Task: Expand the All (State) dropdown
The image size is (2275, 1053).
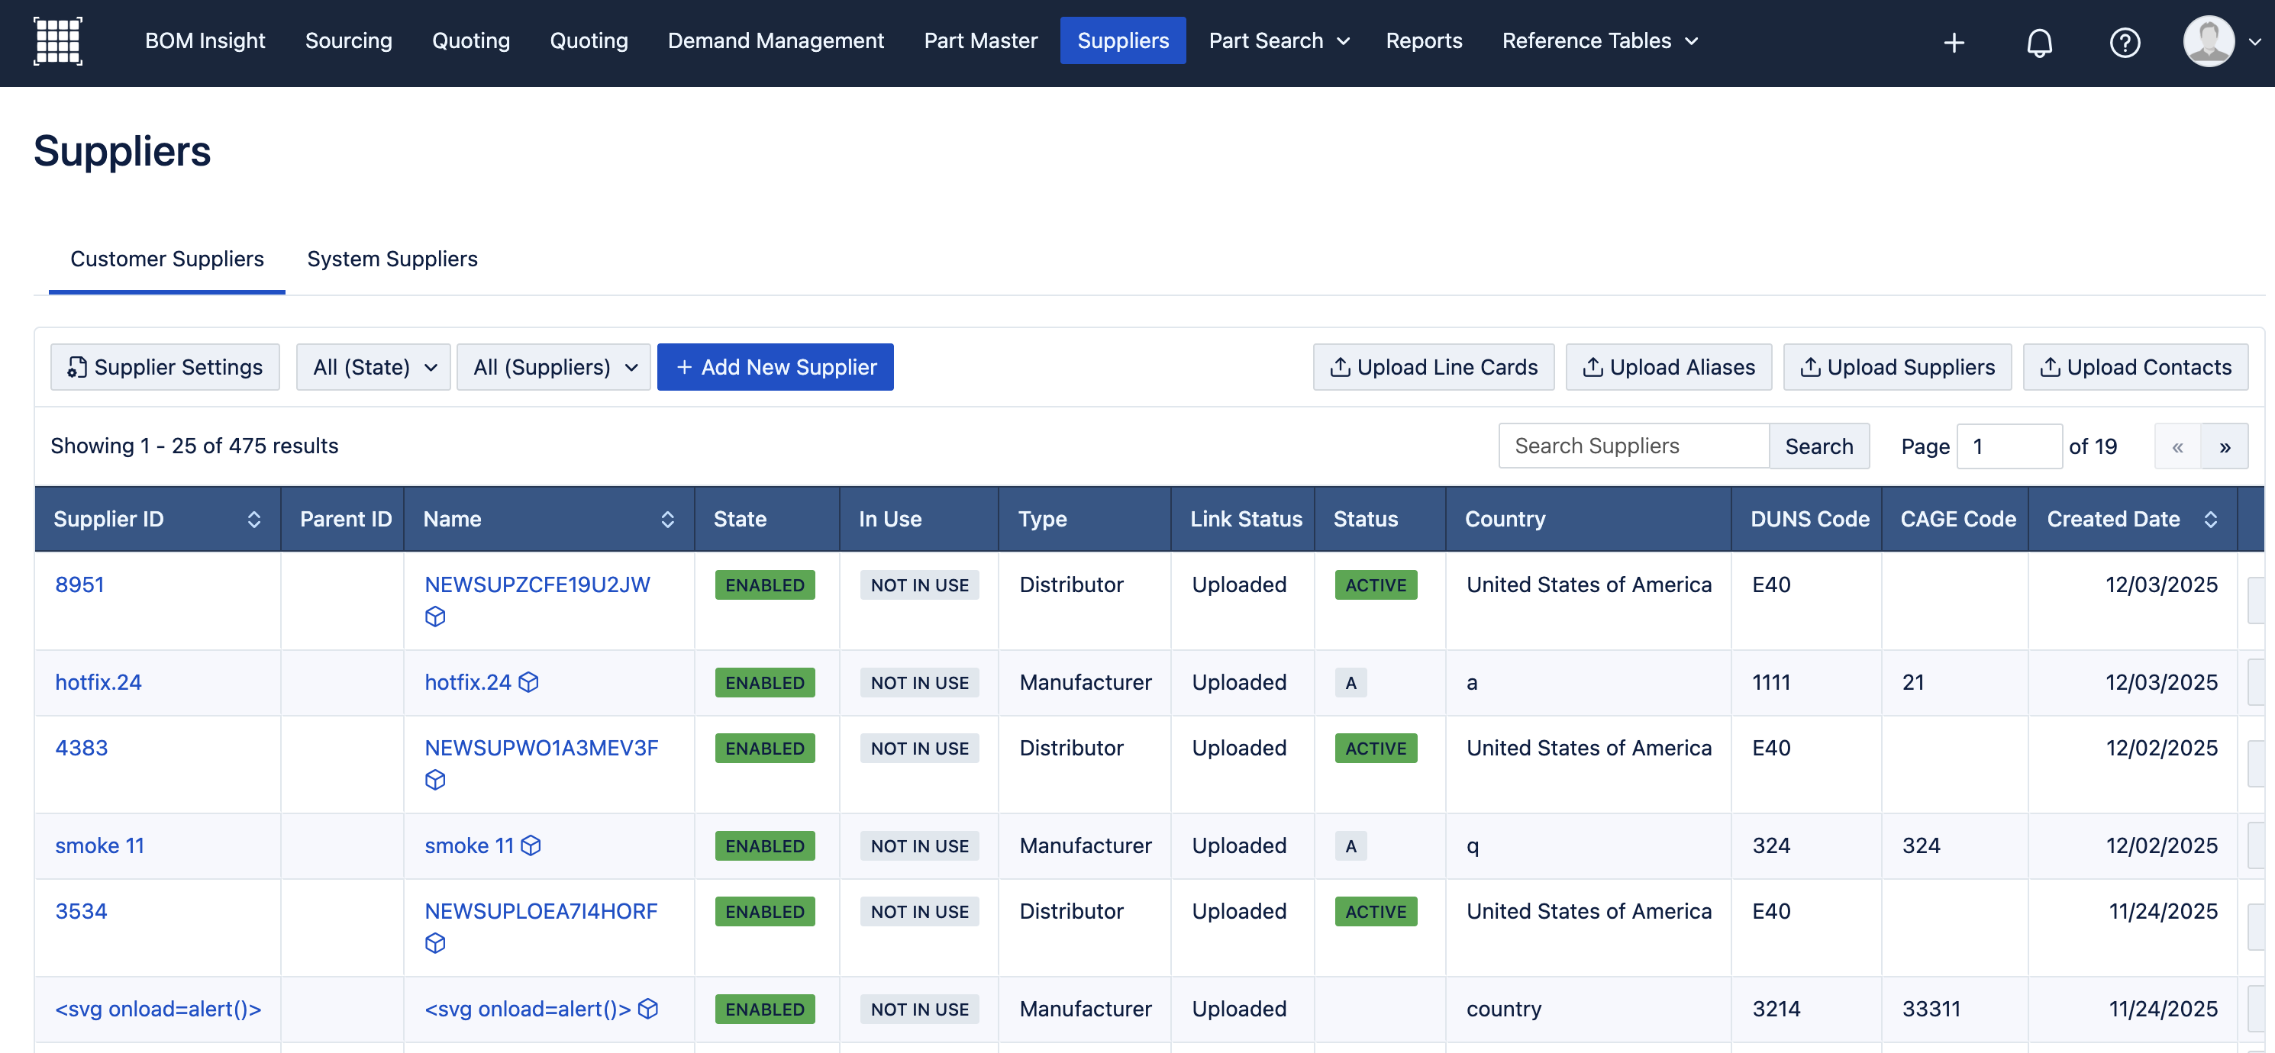Action: 373,367
